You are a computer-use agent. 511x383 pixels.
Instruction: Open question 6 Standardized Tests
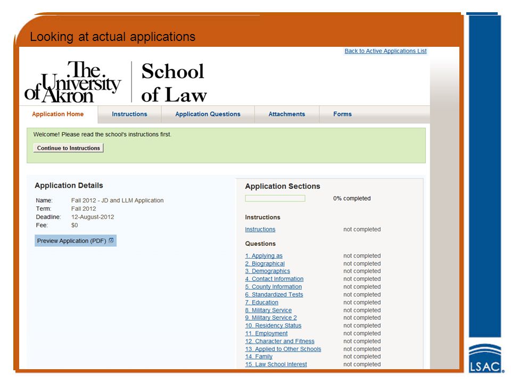pyautogui.click(x=274, y=294)
